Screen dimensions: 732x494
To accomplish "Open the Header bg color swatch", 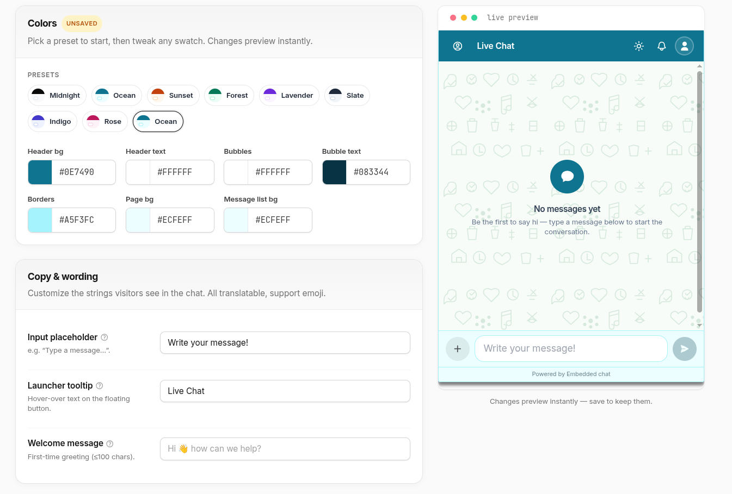I will click(40, 172).
